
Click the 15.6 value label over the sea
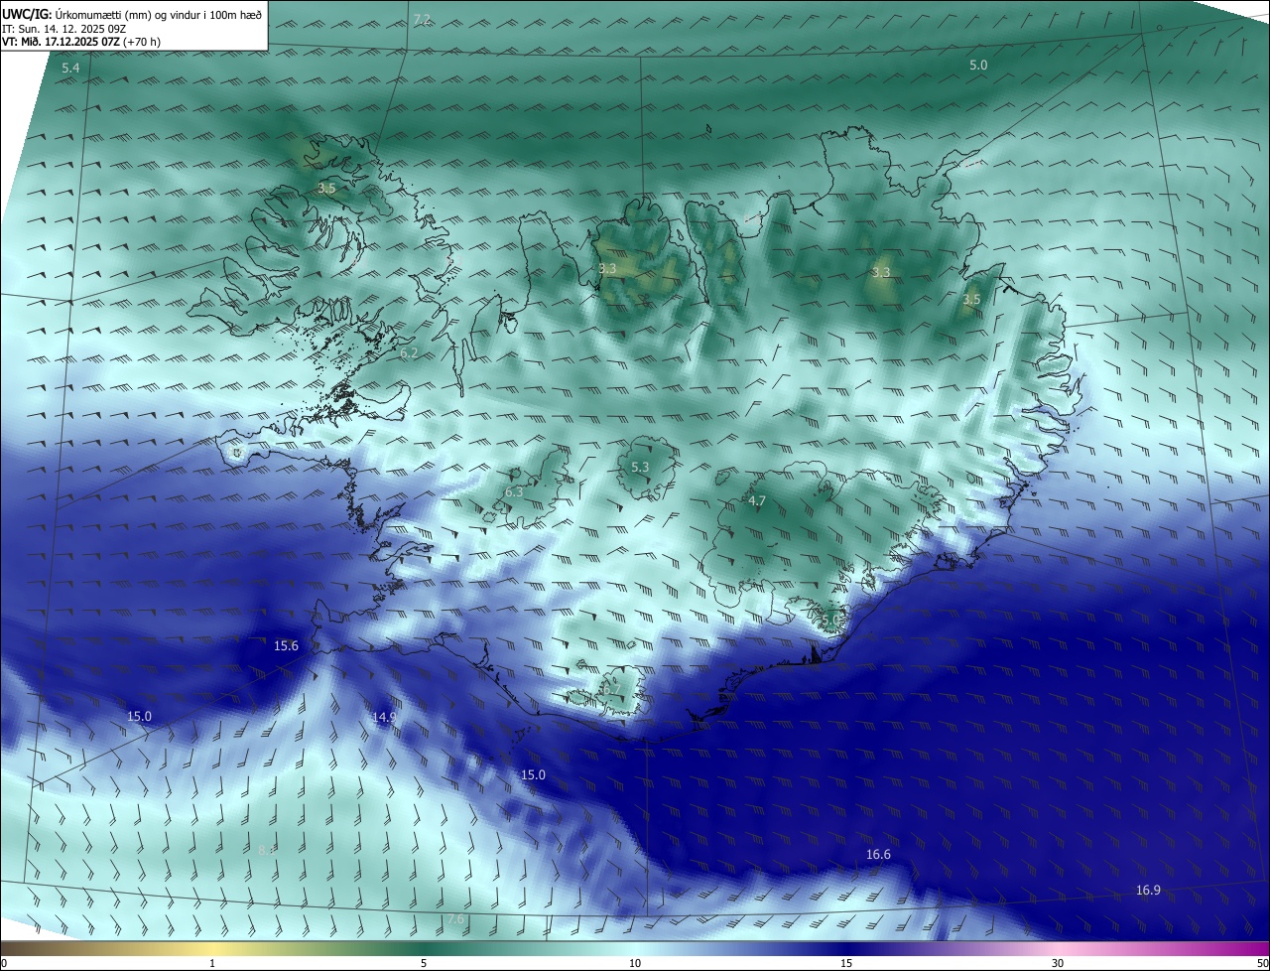[x=286, y=645]
